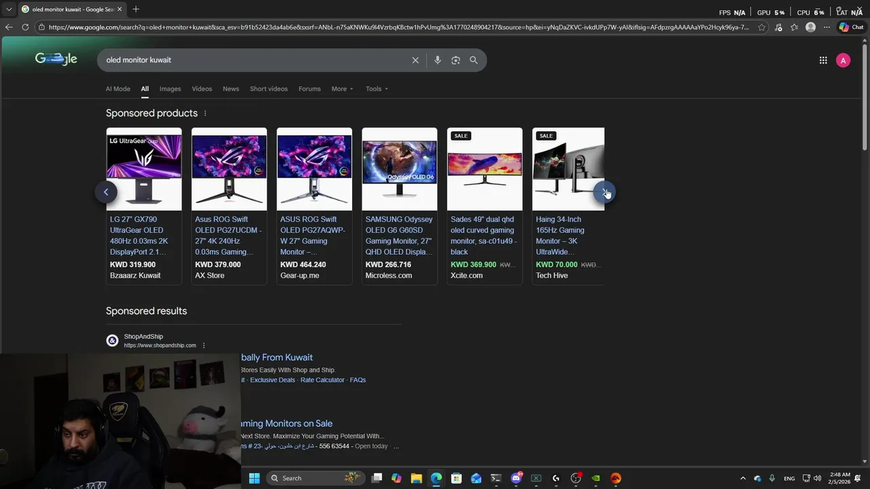Open LG 27" GX790 UltraGear OLED product
The width and height of the screenshot is (870, 489).
coord(139,236)
